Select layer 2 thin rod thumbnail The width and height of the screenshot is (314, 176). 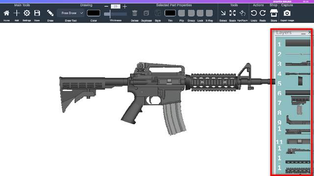click(x=298, y=54)
